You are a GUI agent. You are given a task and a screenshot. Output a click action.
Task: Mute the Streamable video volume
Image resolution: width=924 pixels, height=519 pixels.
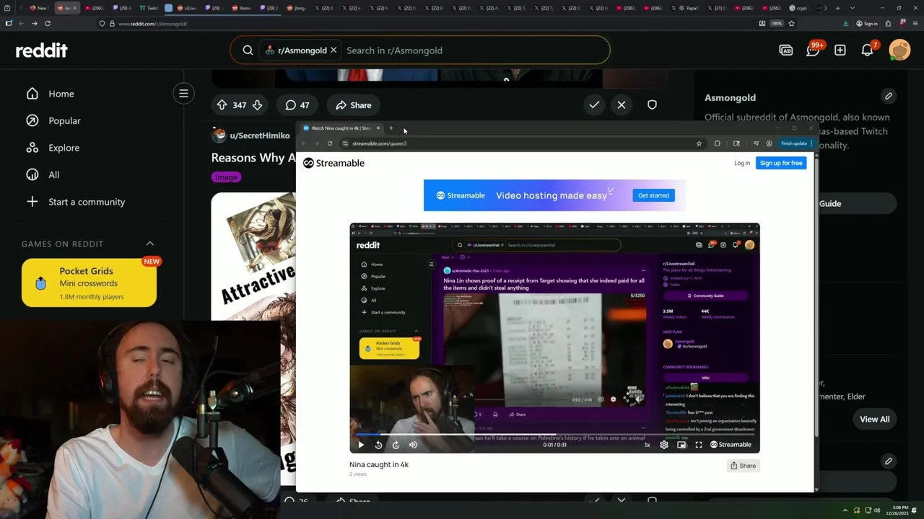[413, 445]
